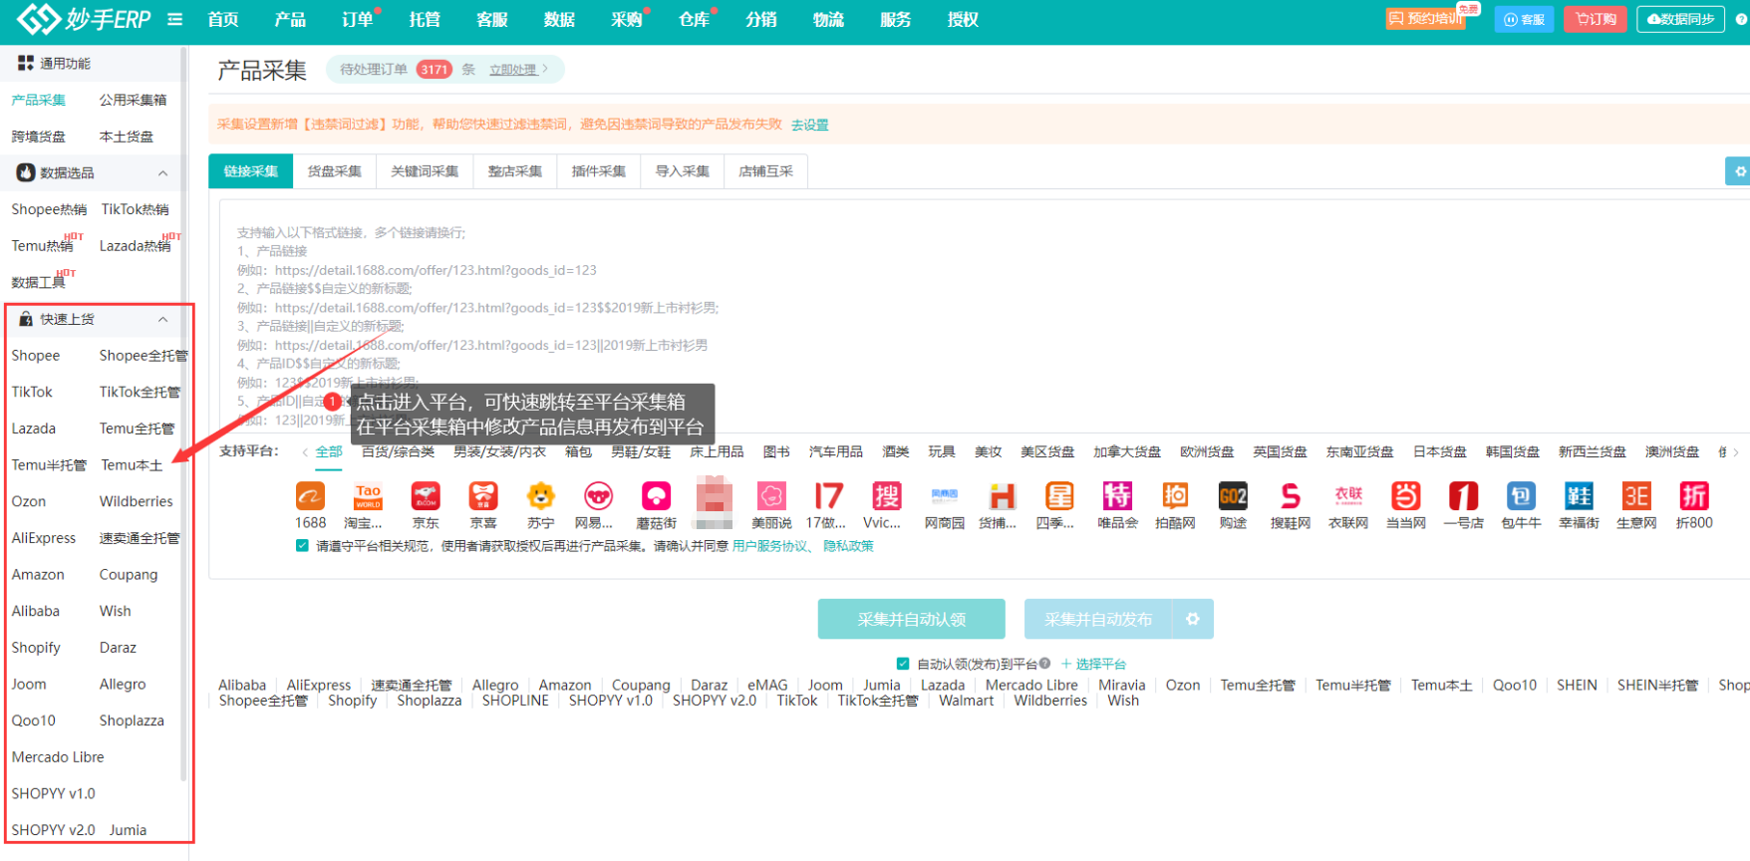The height and width of the screenshot is (861, 1750).
Task: Click the 唯品会 platform icon
Action: click(1117, 495)
